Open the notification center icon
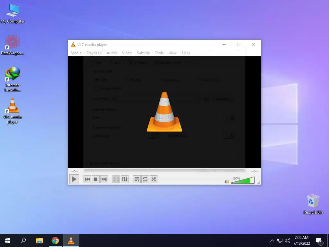 tap(319, 241)
